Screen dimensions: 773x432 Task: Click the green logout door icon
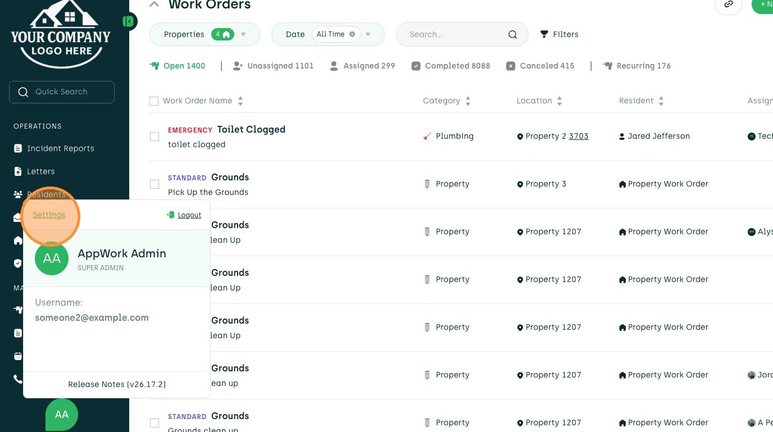[x=171, y=215]
